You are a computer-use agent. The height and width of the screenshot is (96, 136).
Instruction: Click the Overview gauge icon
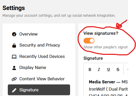(x=14, y=34)
